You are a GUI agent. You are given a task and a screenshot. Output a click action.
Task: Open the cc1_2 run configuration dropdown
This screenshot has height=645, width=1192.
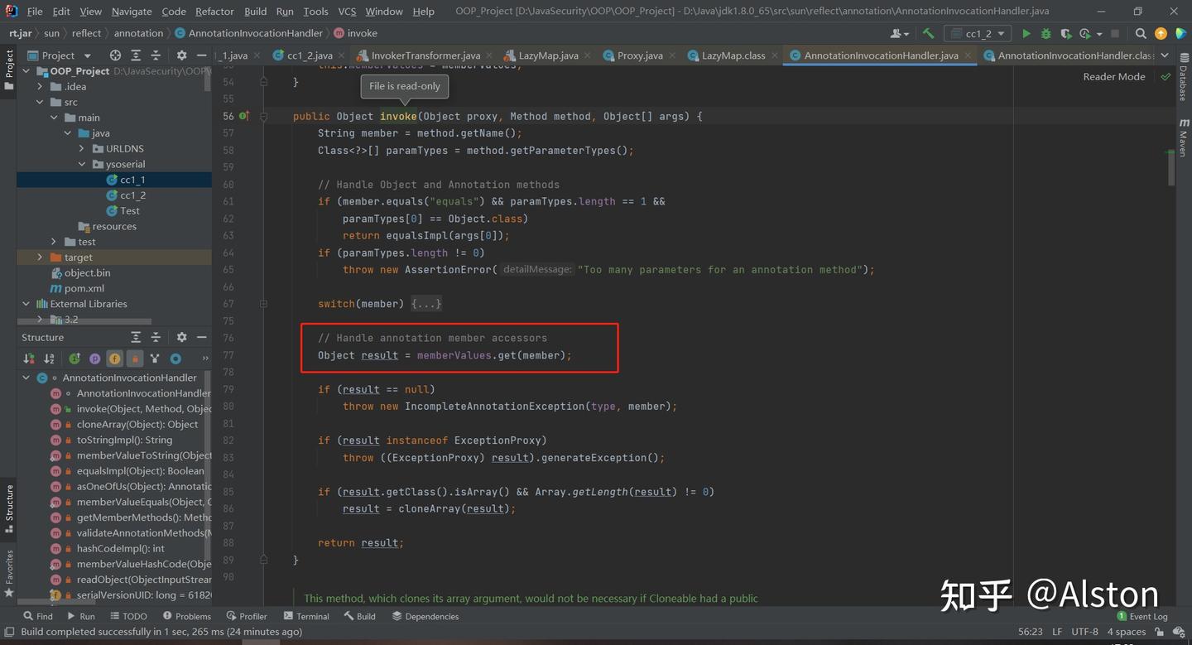(x=978, y=34)
